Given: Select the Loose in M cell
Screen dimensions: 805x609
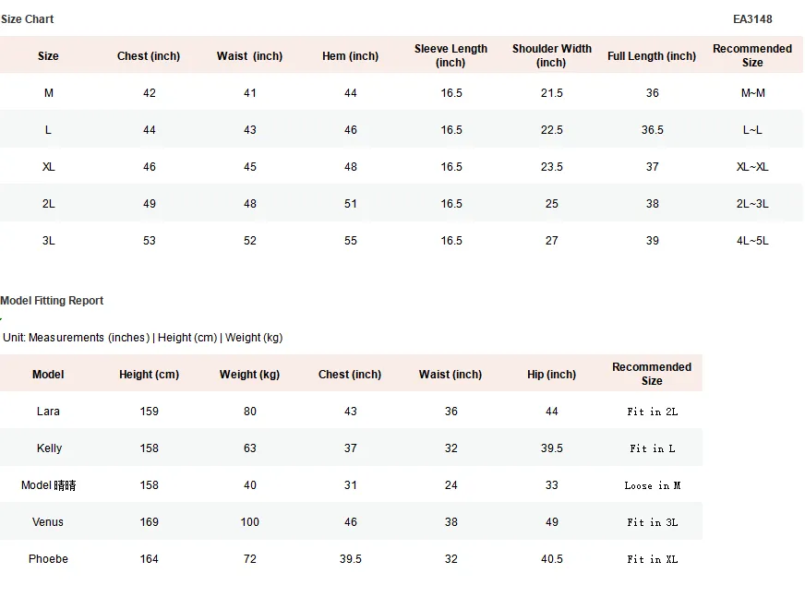Looking at the screenshot, I should click(x=652, y=485).
